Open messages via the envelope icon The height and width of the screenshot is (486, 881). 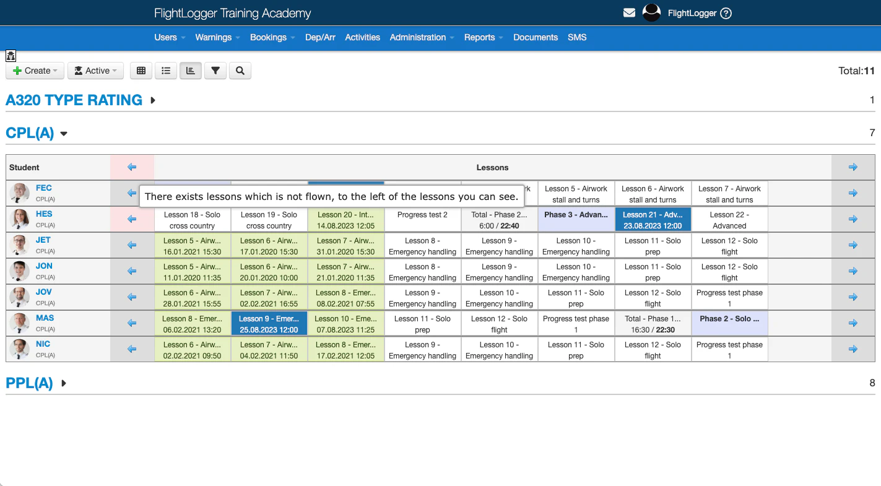(x=629, y=12)
